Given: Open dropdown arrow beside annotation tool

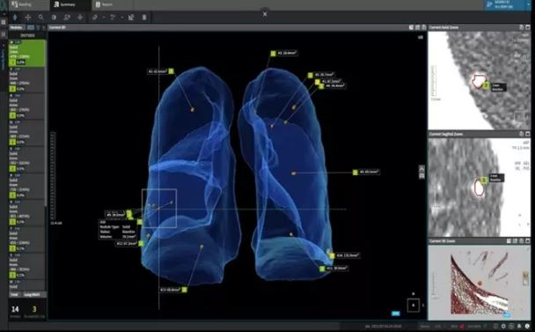Looking at the screenshot, I should (121, 18).
